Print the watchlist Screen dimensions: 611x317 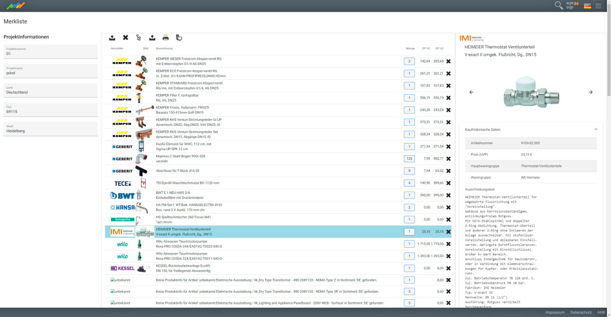pyautogui.click(x=165, y=38)
